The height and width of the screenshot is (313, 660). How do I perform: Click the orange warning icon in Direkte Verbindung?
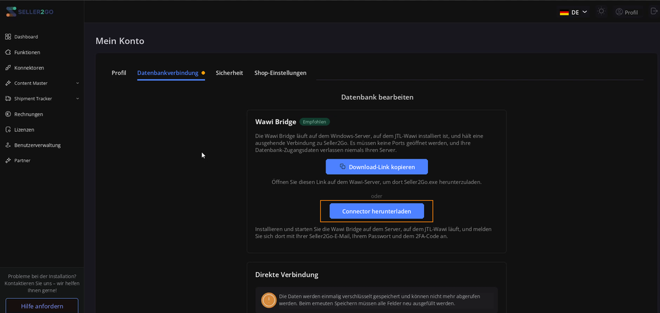point(269,300)
